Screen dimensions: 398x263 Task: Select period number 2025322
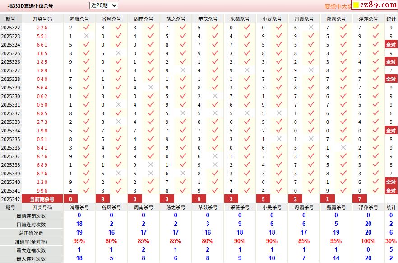tap(11, 28)
